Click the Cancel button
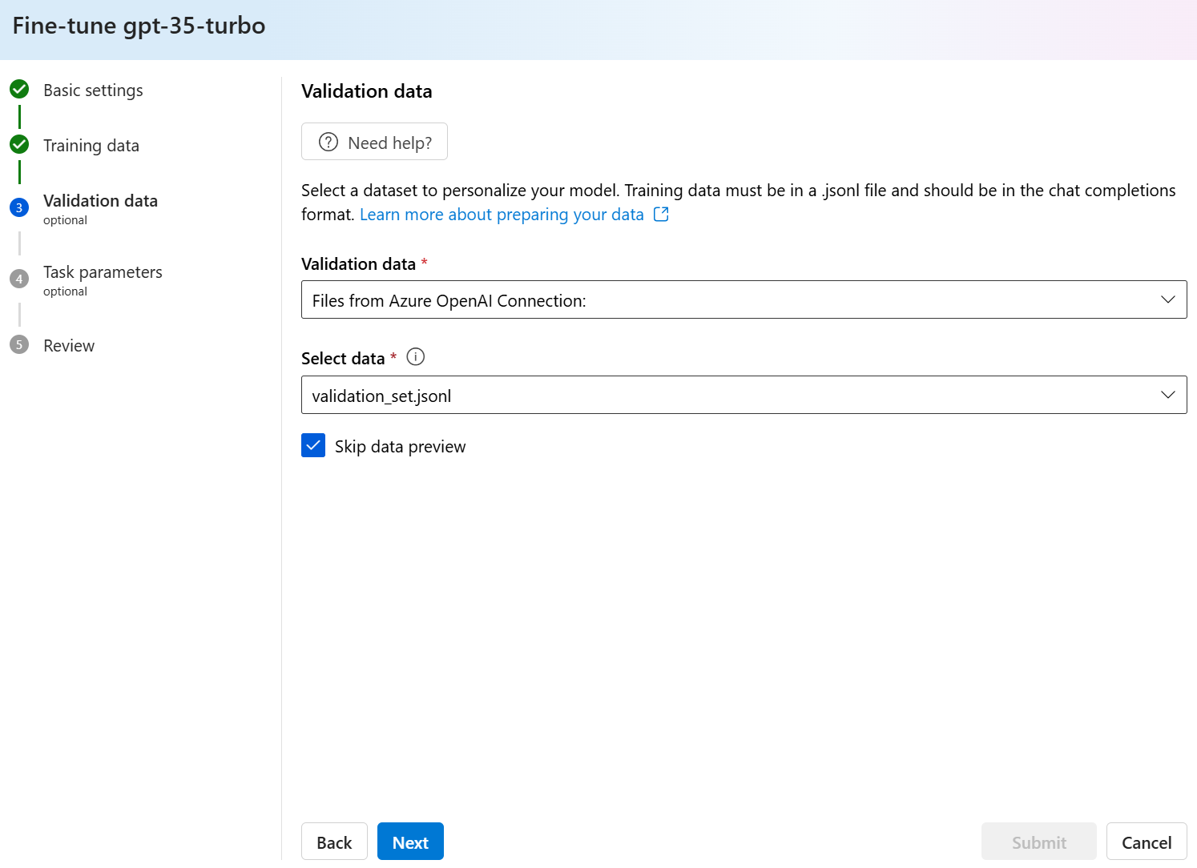The height and width of the screenshot is (868, 1197). pyautogui.click(x=1147, y=842)
